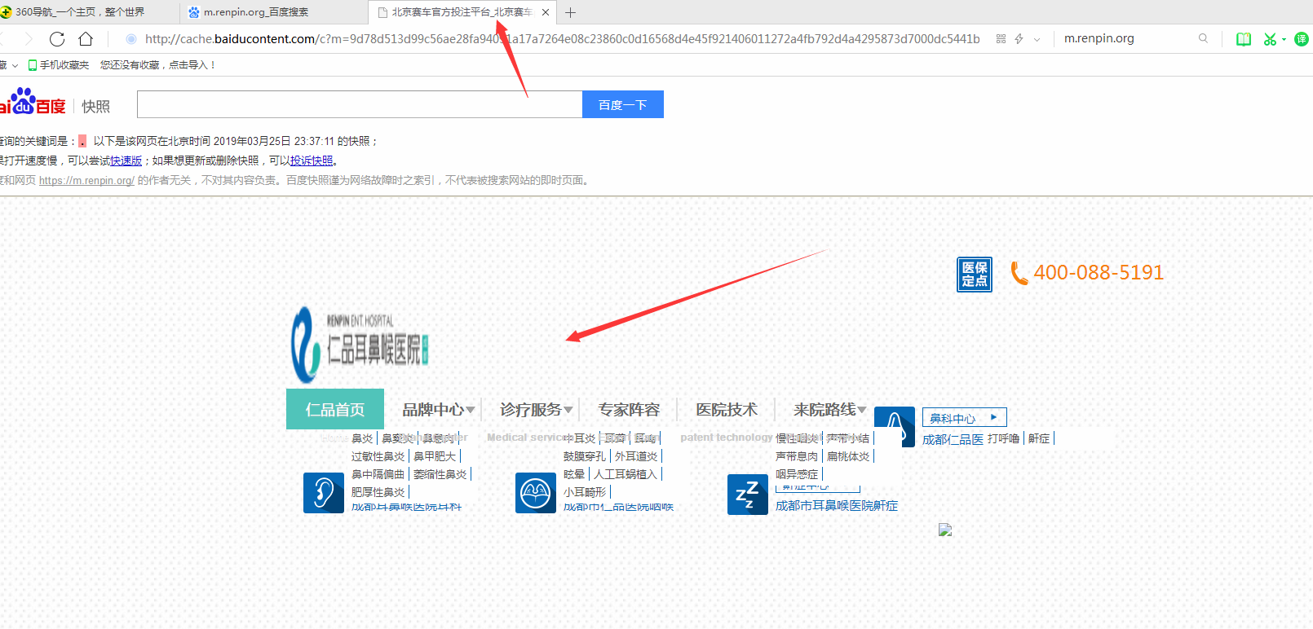Open the 快速版 link
Image resolution: width=1313 pixels, height=629 pixels.
point(126,161)
